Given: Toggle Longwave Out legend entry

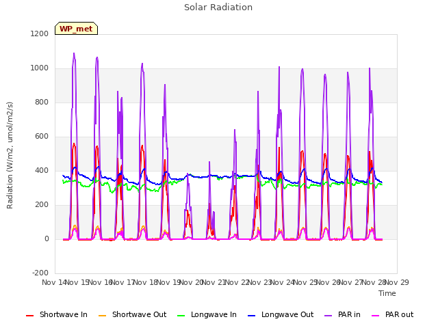Looking at the screenshot, I should (x=281, y=314).
